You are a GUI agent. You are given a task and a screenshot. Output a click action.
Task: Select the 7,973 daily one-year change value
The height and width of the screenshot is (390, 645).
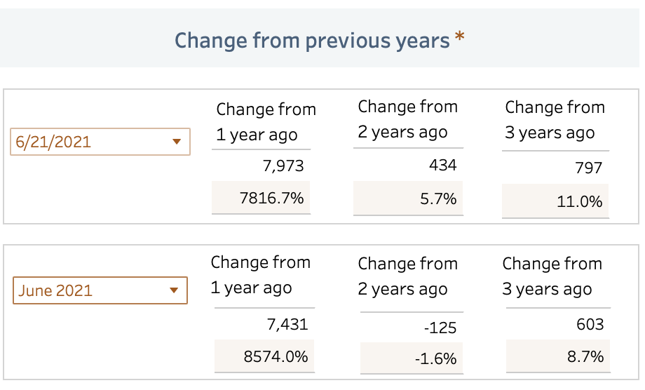283,166
